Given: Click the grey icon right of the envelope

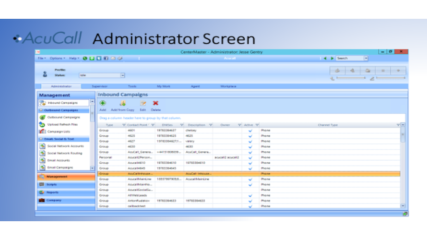Looking at the screenshot, I should pyautogui.click(x=120, y=58).
